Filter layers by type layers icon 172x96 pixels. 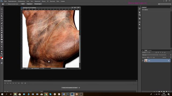point(160,53)
